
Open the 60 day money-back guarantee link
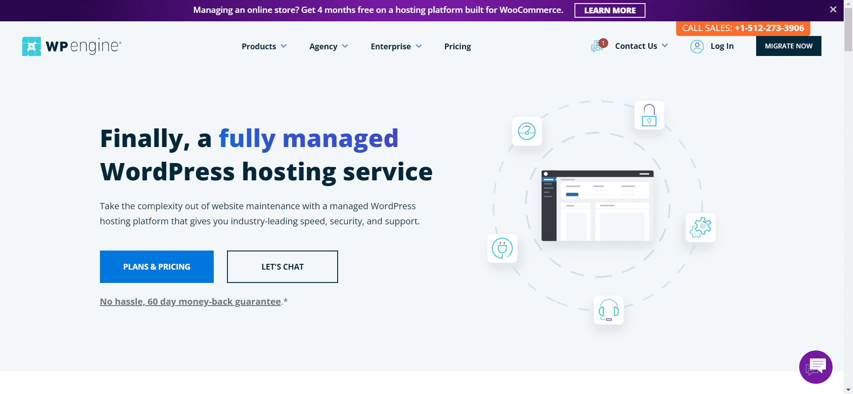pos(190,302)
